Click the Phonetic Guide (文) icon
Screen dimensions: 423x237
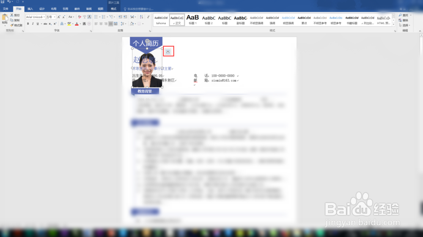85,17
